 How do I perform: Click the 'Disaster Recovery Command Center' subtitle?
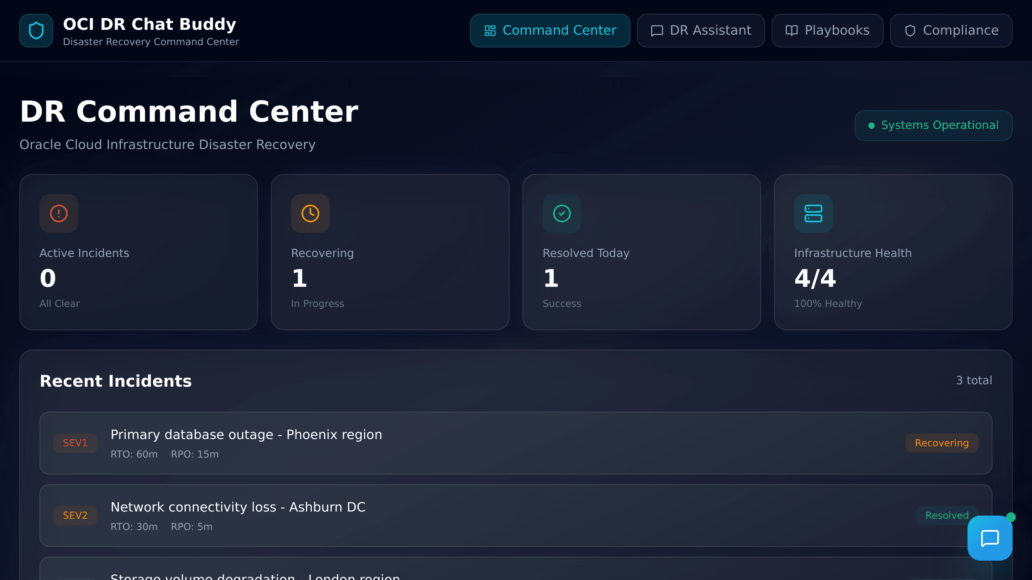click(151, 42)
